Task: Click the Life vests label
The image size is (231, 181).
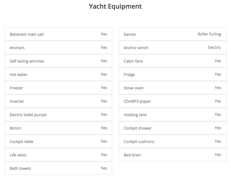Action: (18, 155)
